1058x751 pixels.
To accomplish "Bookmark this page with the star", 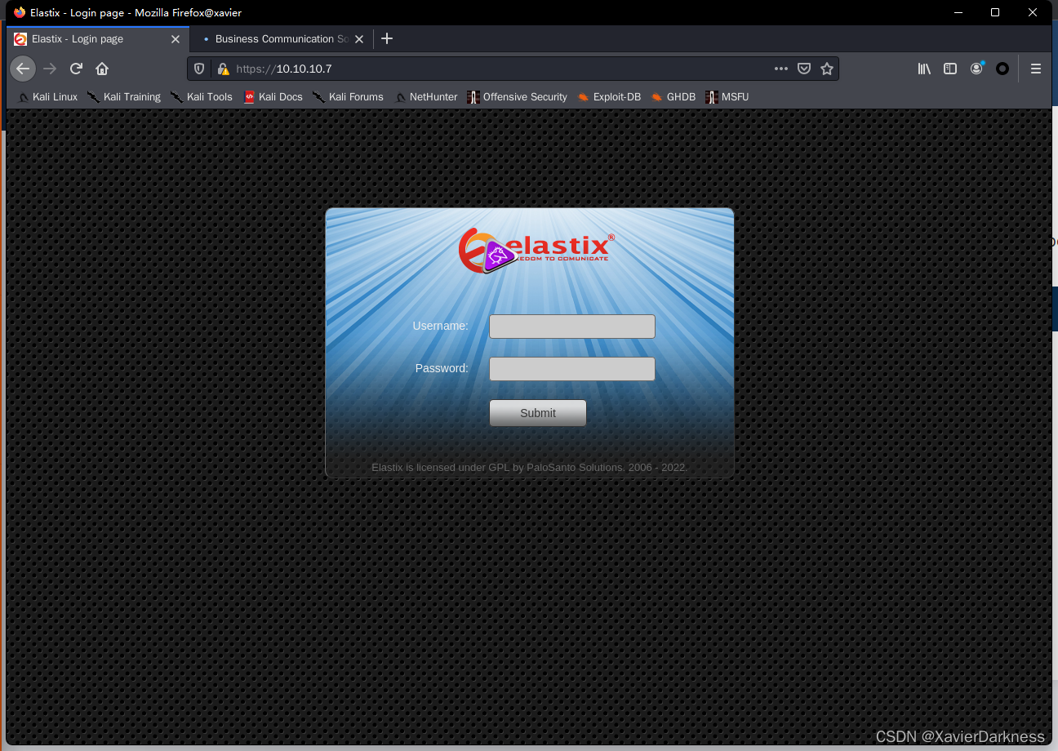I will (827, 69).
